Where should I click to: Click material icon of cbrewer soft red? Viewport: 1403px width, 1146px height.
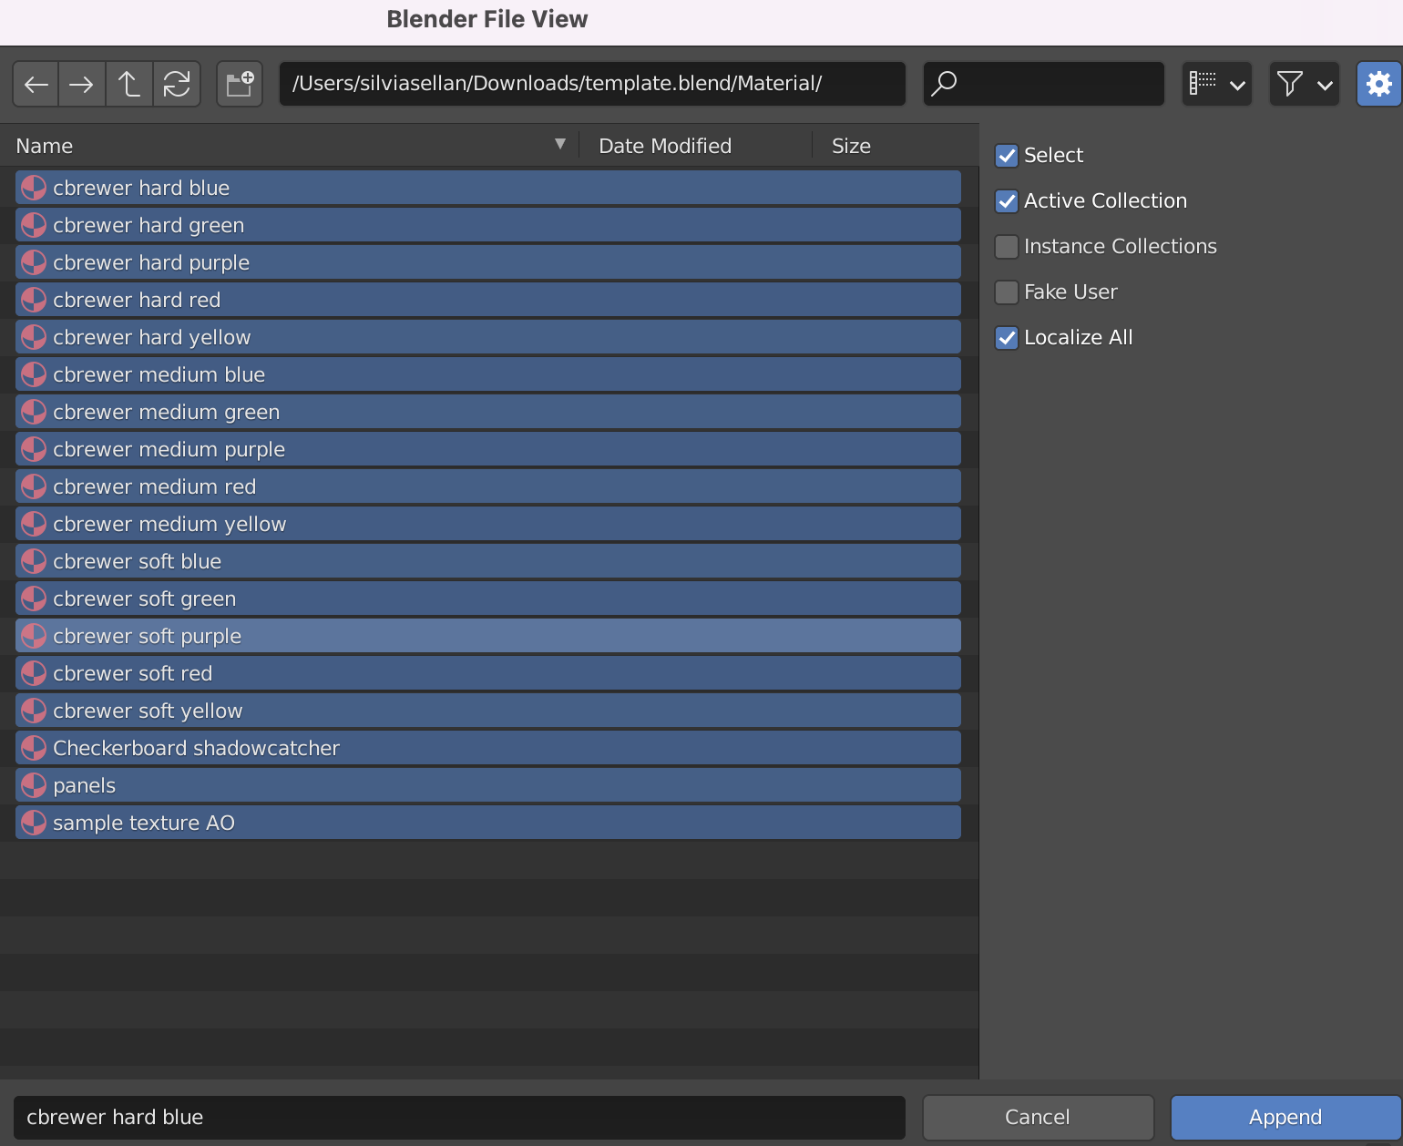[34, 673]
